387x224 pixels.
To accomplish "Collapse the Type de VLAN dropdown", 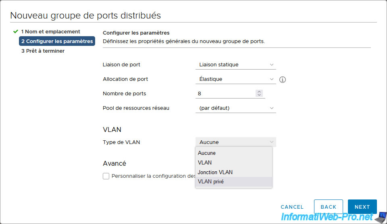I will (x=236, y=142).
